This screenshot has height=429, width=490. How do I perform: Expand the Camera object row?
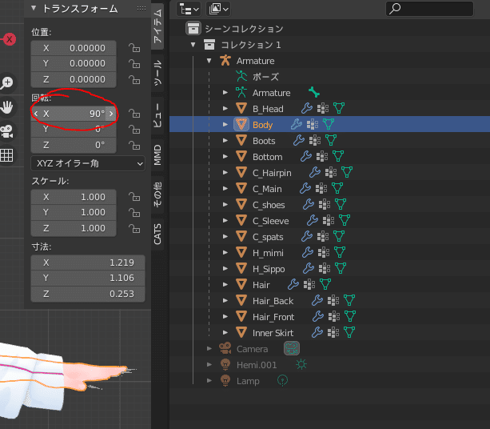[209, 349]
